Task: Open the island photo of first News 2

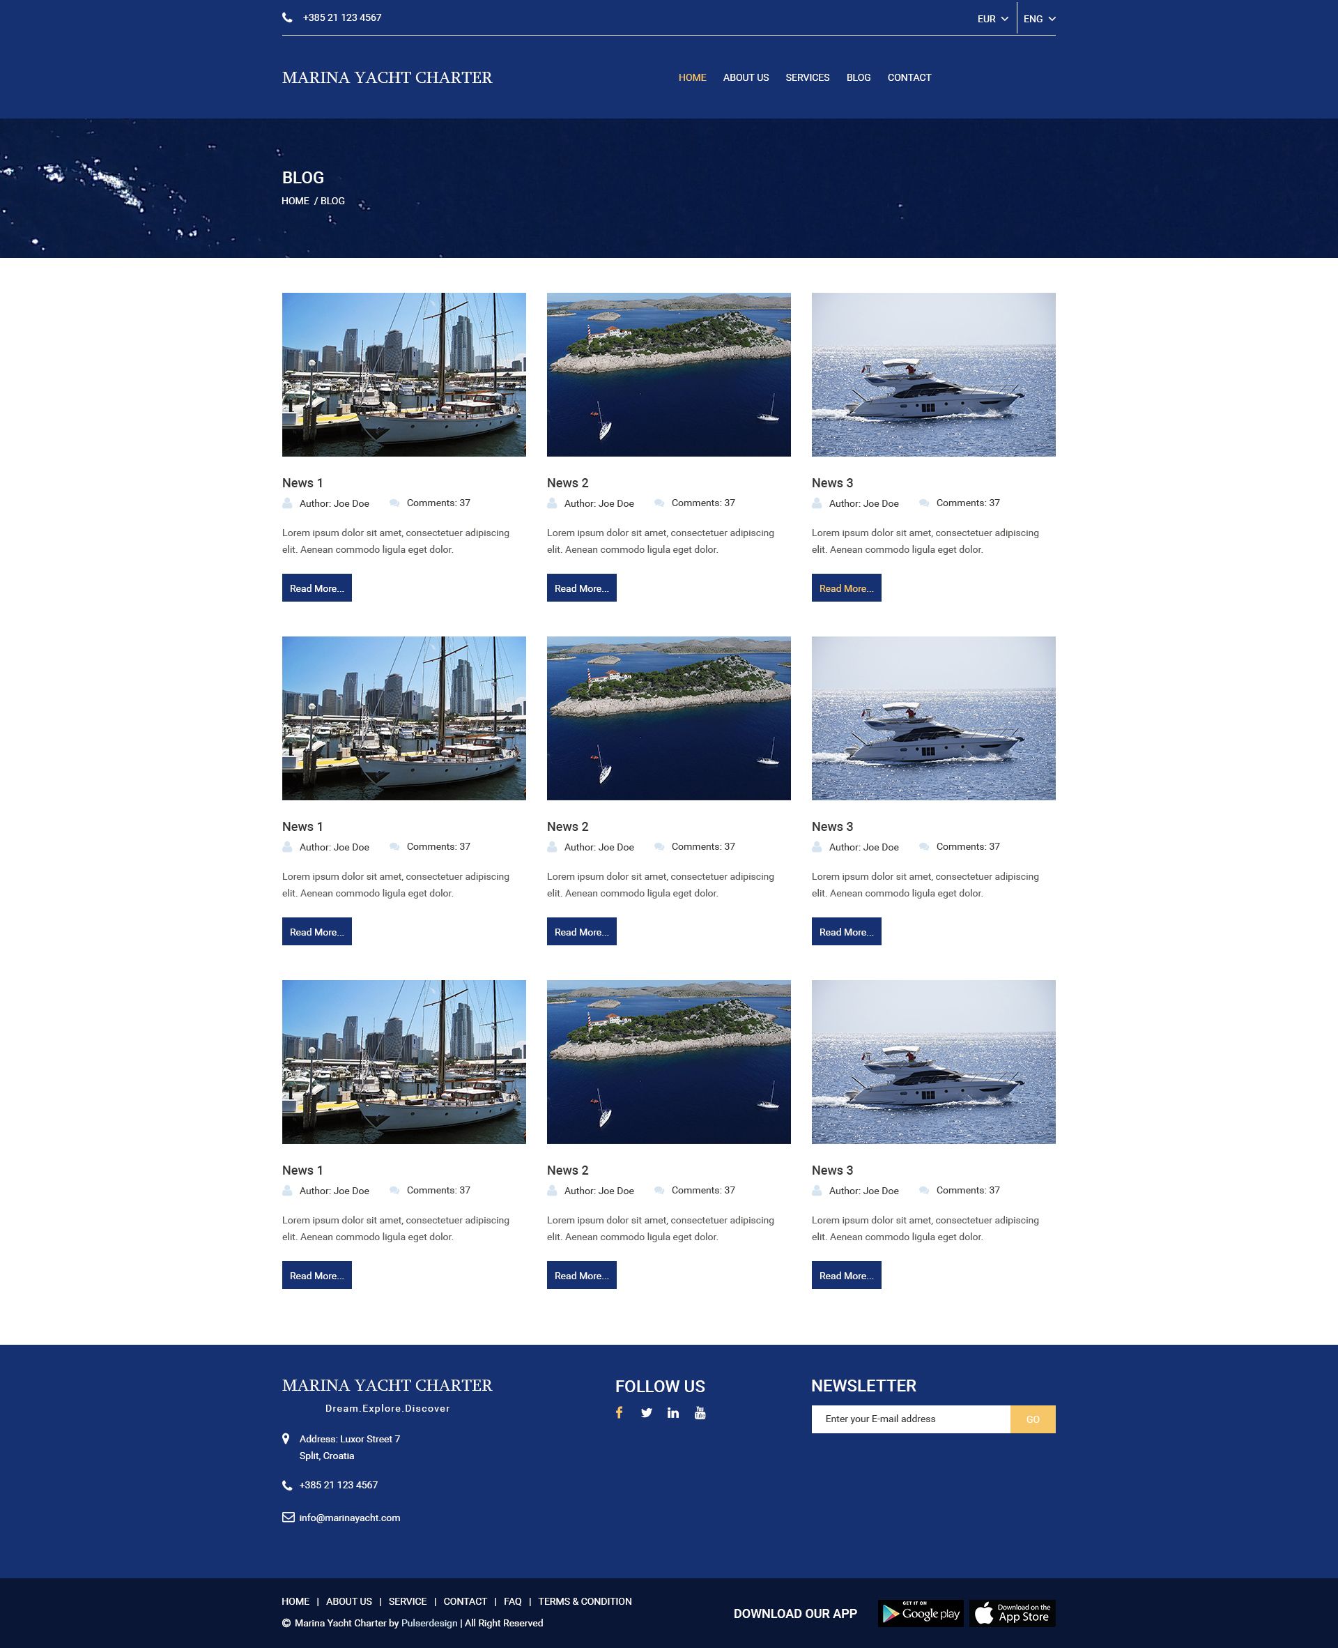Action: click(668, 374)
